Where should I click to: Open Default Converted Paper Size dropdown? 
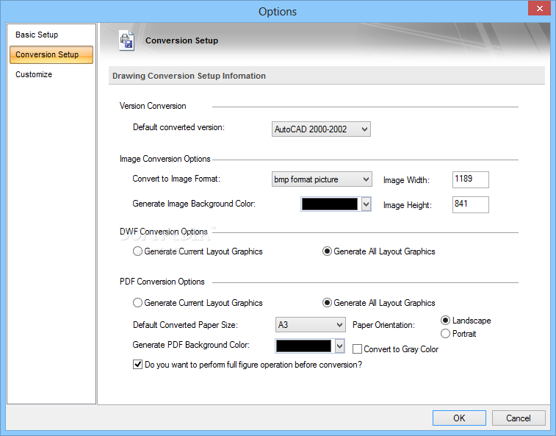310,325
